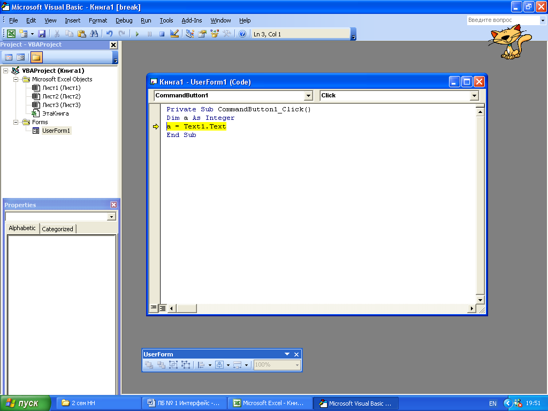Continue execution with the Run play icon
Viewport: 548px width, 411px height.
pyautogui.click(x=137, y=34)
